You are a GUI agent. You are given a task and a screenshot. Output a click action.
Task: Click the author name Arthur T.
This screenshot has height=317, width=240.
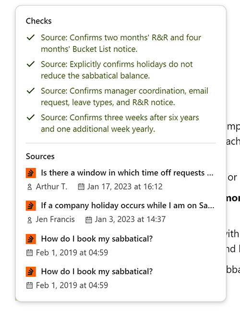pyautogui.click(x=51, y=187)
